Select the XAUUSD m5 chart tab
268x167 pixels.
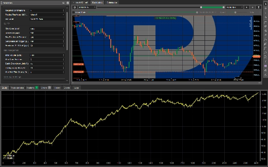tap(80, 3)
